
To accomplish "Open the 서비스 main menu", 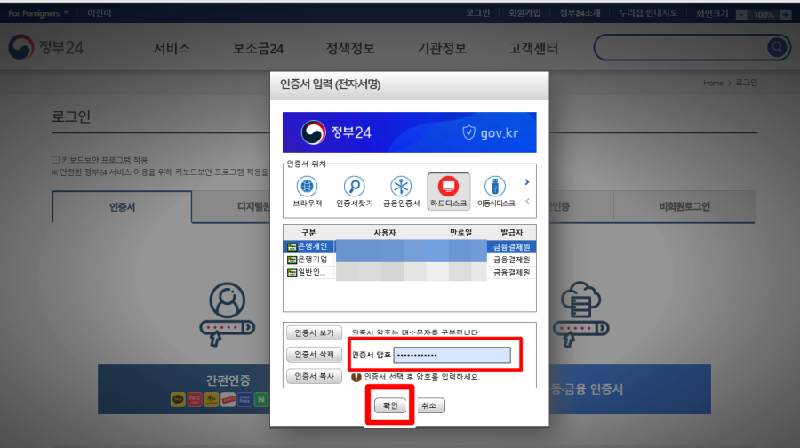I will 172,49.
